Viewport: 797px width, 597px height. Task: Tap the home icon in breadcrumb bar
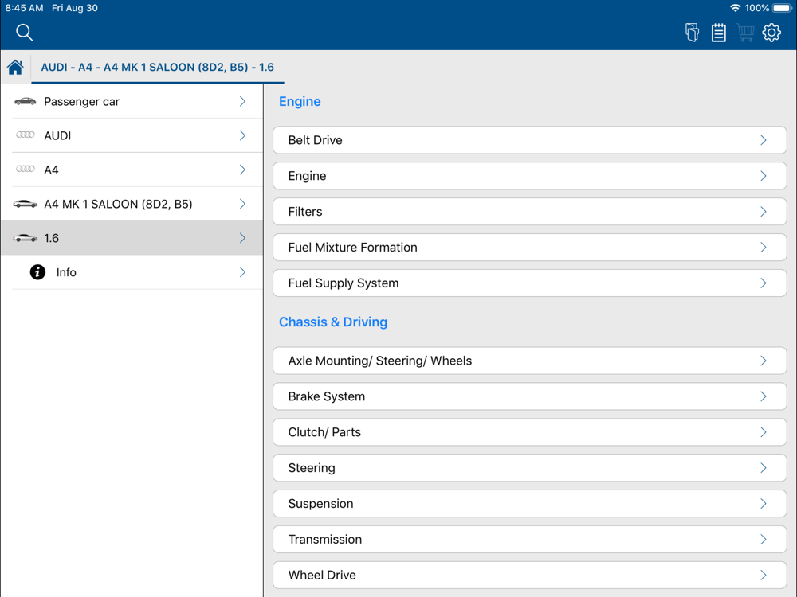coord(15,68)
